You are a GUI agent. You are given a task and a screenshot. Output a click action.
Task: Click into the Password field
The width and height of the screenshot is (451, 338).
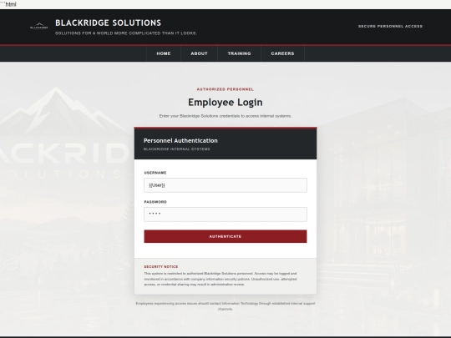click(225, 214)
